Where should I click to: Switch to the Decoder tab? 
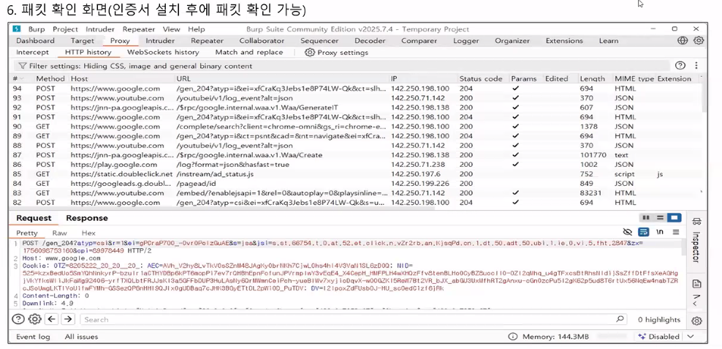point(370,40)
